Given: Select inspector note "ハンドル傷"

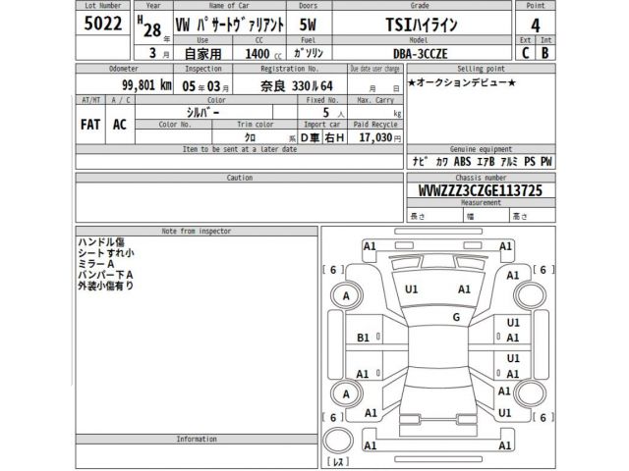Looking at the screenshot, I should (x=101, y=242).
